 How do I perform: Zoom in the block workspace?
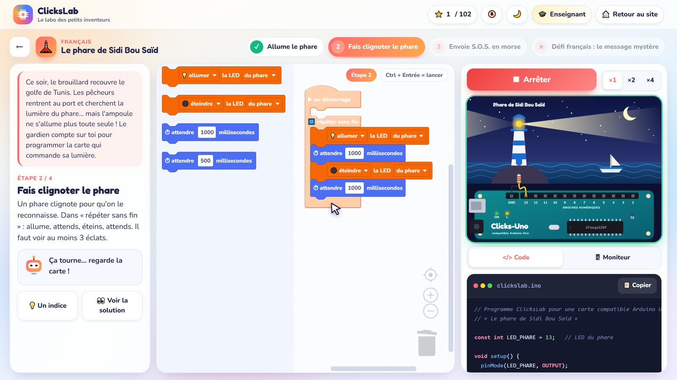point(430,295)
